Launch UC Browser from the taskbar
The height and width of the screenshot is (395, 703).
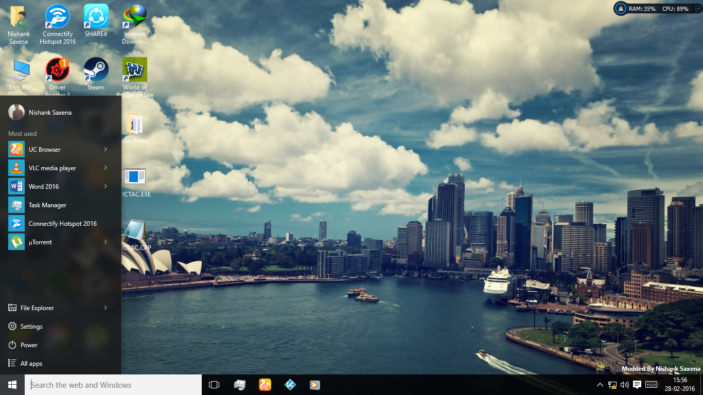tap(265, 384)
